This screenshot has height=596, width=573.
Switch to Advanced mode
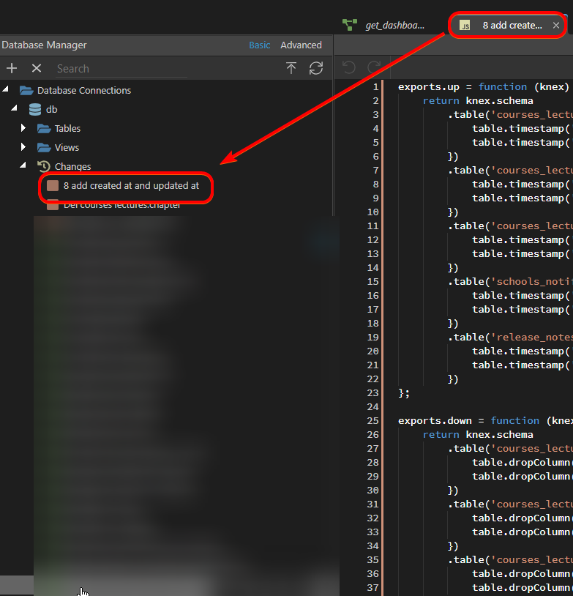tap(301, 45)
